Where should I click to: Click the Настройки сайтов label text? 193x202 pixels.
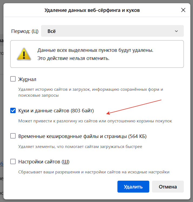pyautogui.click(x=44, y=162)
